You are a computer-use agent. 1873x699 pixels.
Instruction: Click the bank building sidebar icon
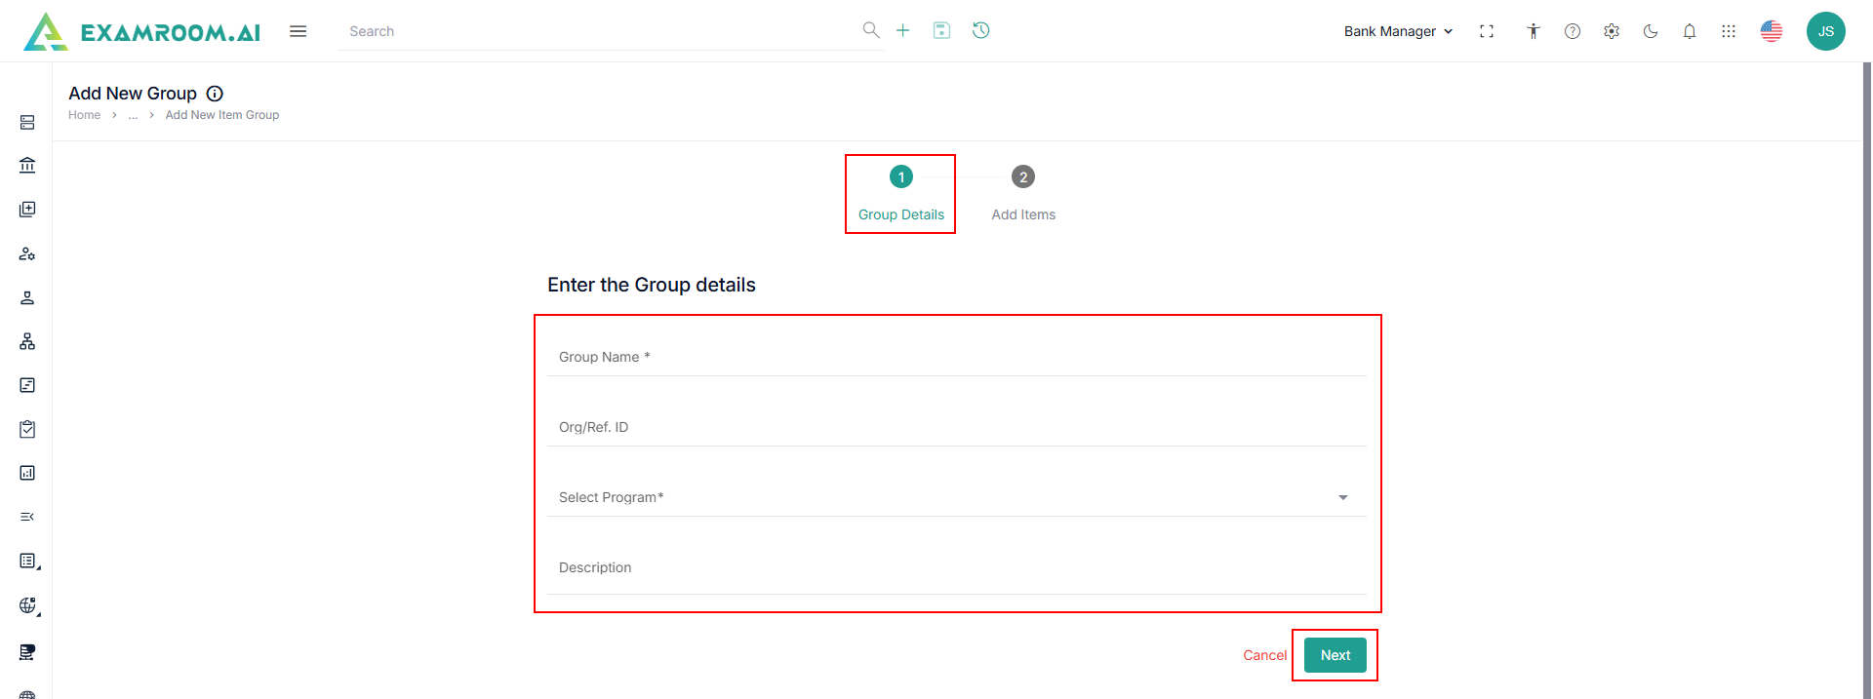pyautogui.click(x=27, y=166)
